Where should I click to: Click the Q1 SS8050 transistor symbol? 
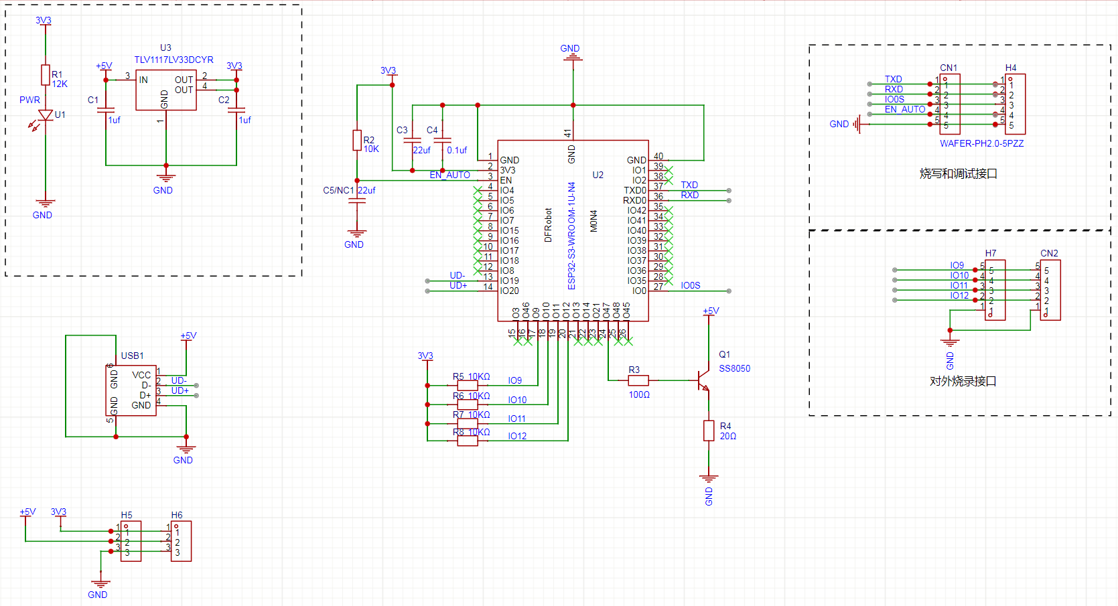pos(703,380)
